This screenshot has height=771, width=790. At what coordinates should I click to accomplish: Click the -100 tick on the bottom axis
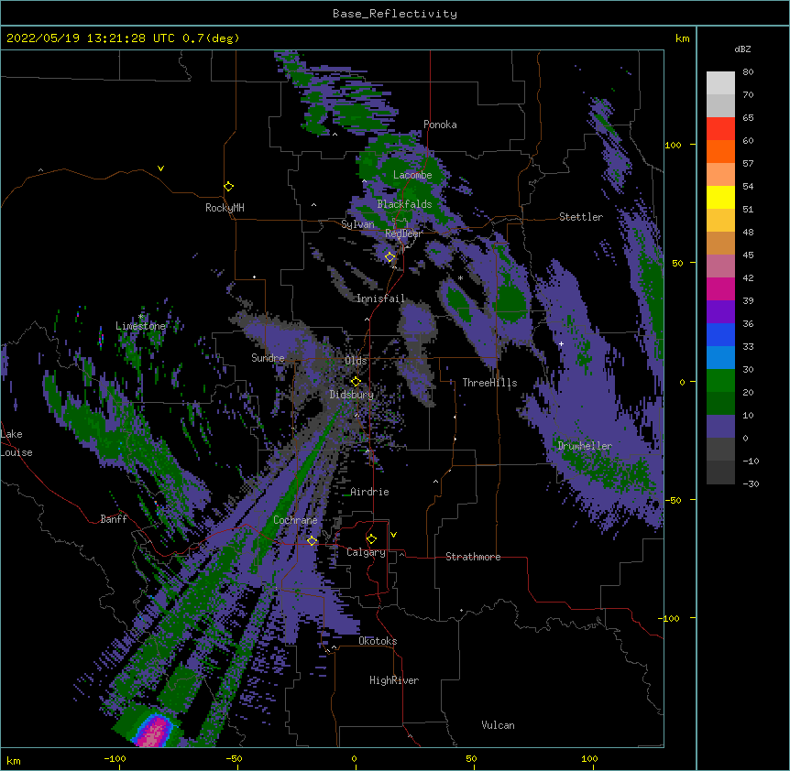[x=115, y=759]
